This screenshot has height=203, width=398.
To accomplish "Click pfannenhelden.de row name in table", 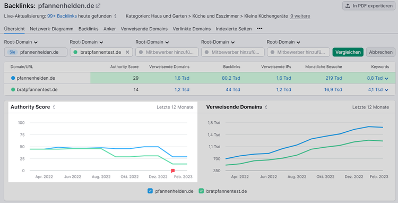I will click(36, 78).
